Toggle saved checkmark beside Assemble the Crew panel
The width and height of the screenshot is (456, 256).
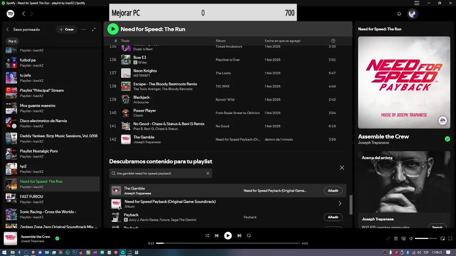[447, 139]
